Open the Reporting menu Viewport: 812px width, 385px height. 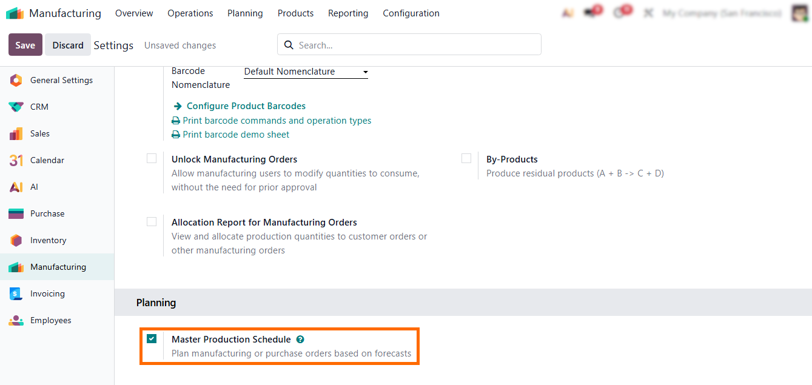point(347,13)
